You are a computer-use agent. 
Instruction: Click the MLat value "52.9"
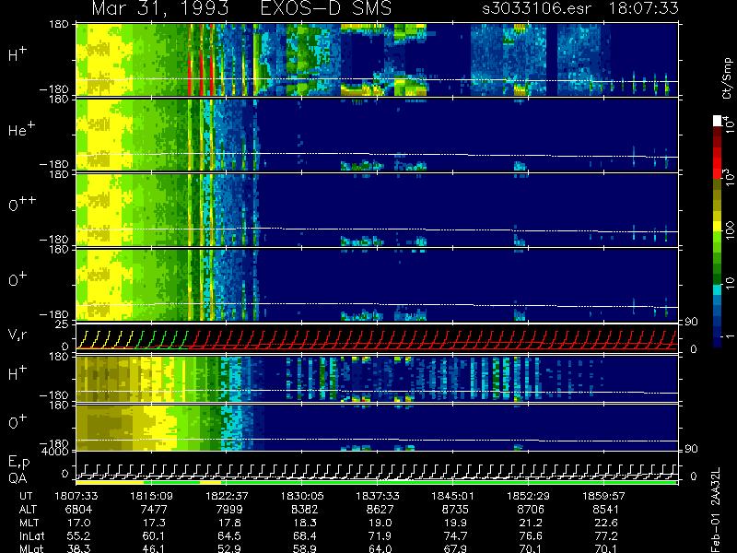229,548
